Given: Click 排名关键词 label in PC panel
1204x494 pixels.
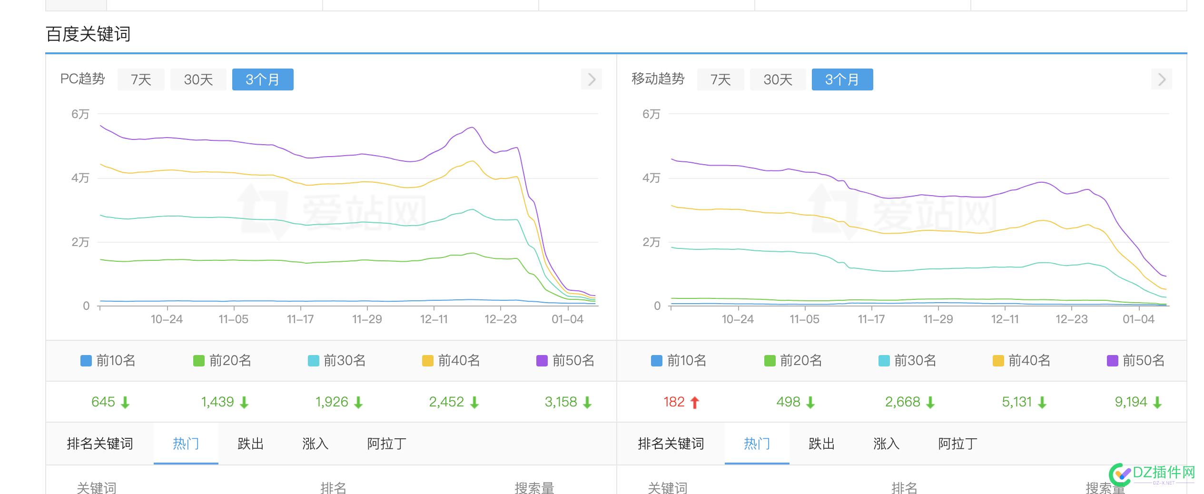Looking at the screenshot, I should pyautogui.click(x=100, y=444).
